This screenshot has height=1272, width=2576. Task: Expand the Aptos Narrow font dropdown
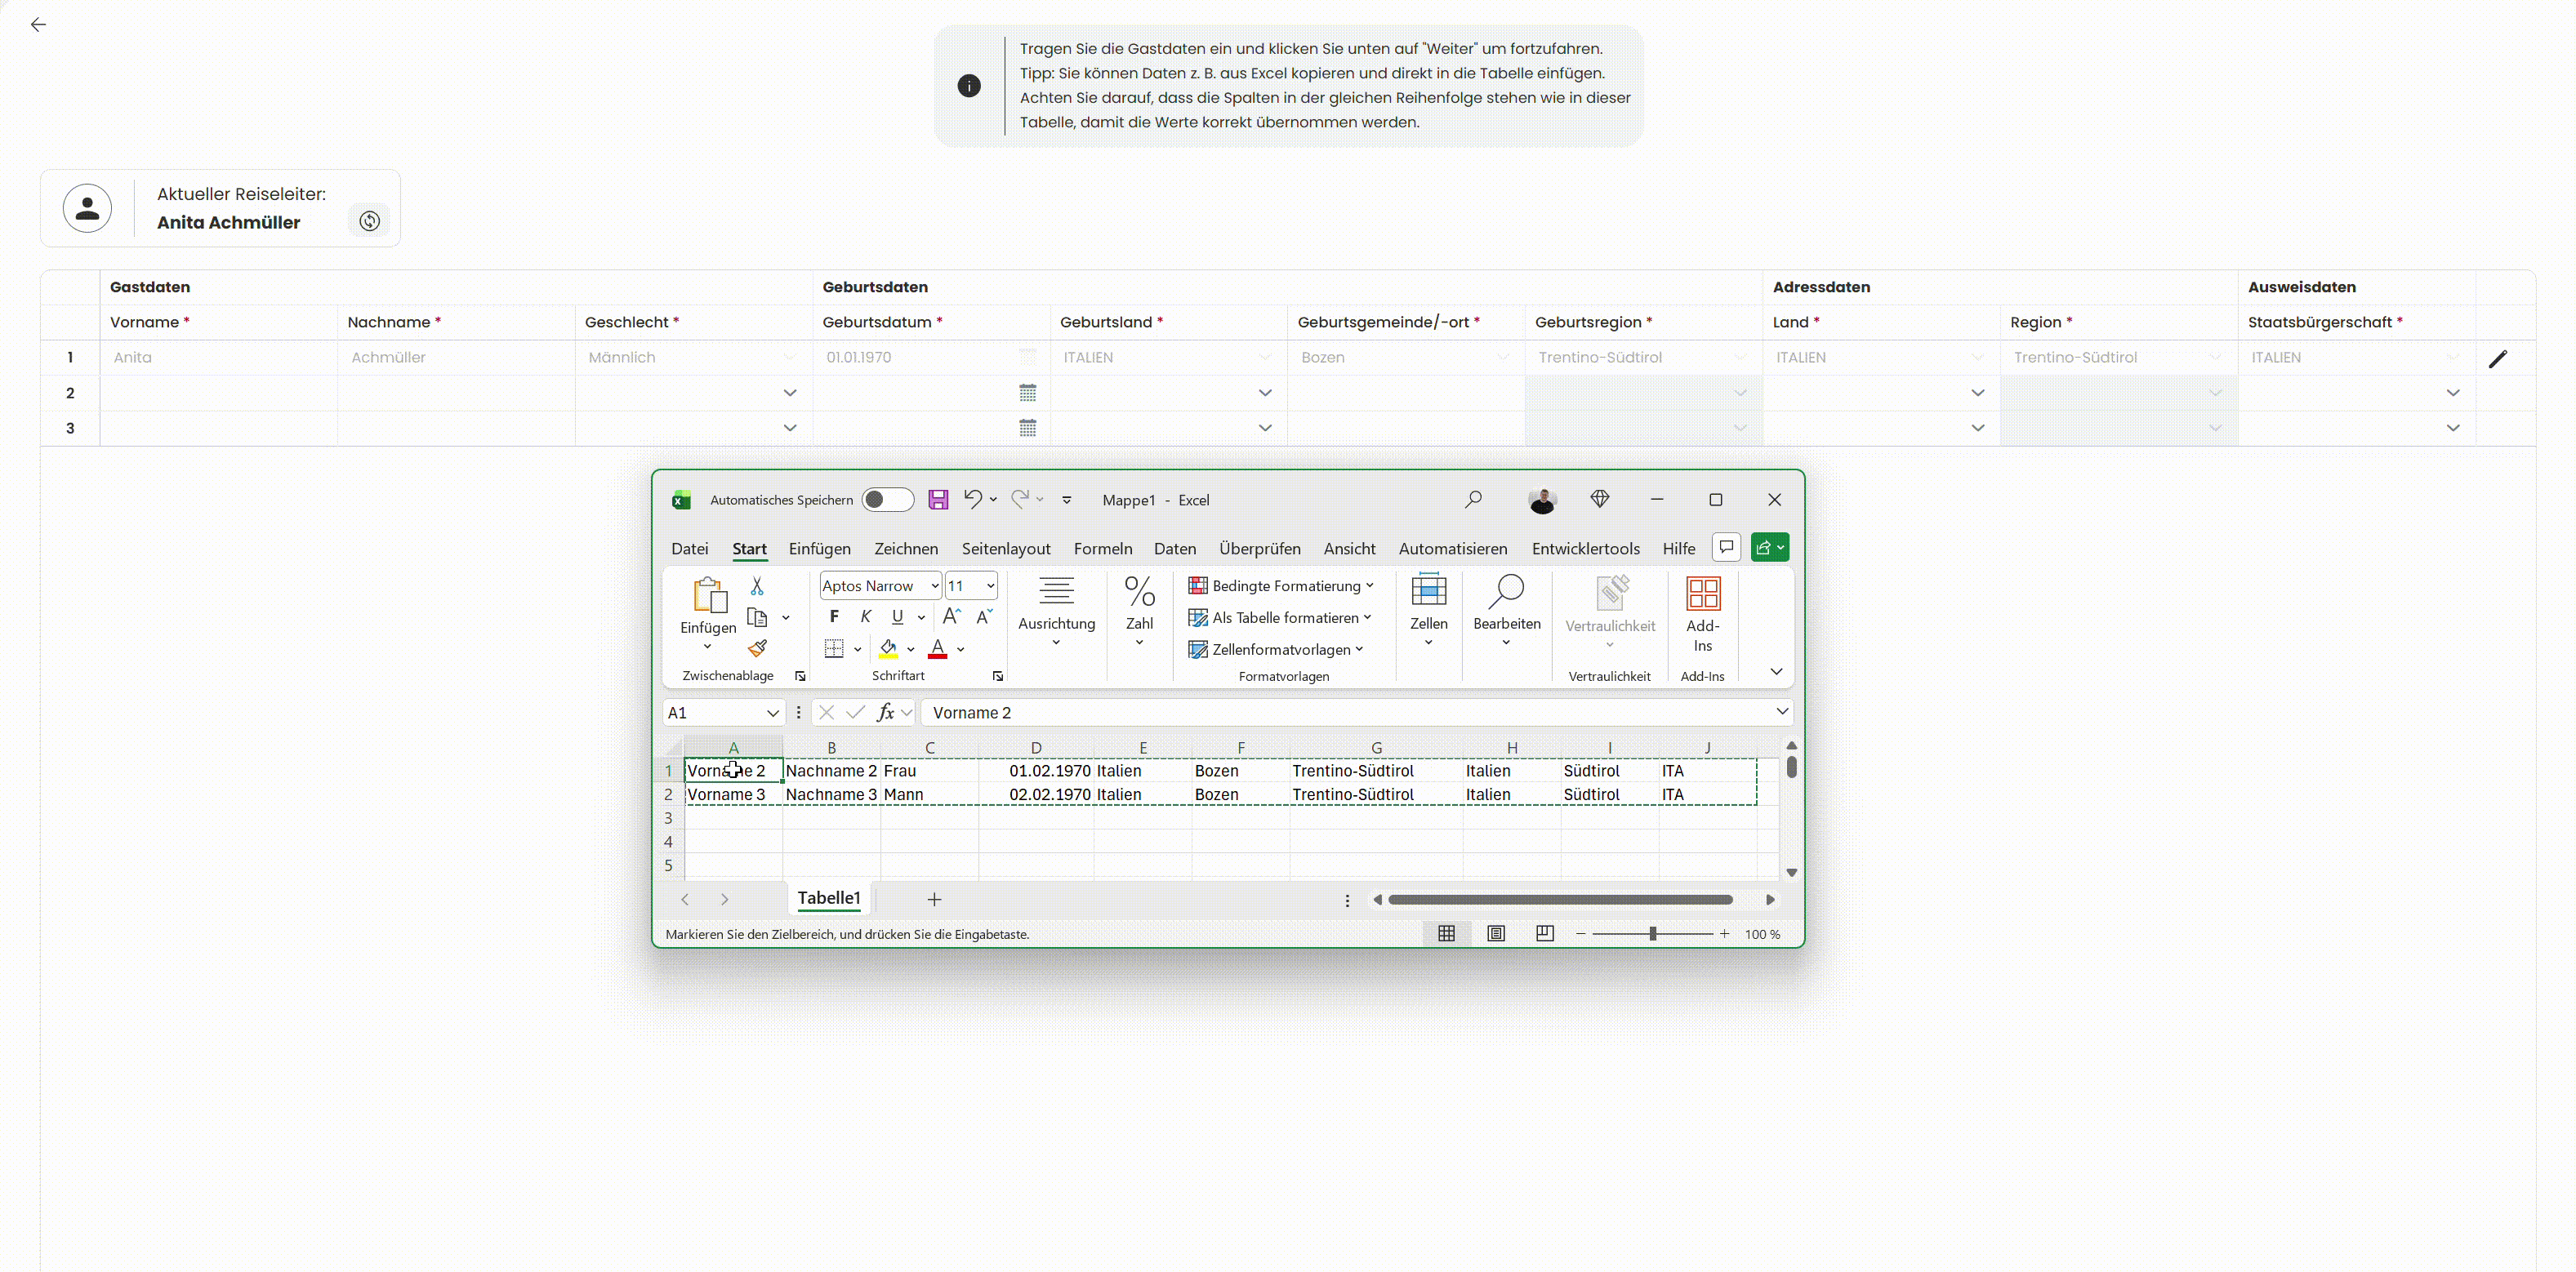[x=934, y=586]
